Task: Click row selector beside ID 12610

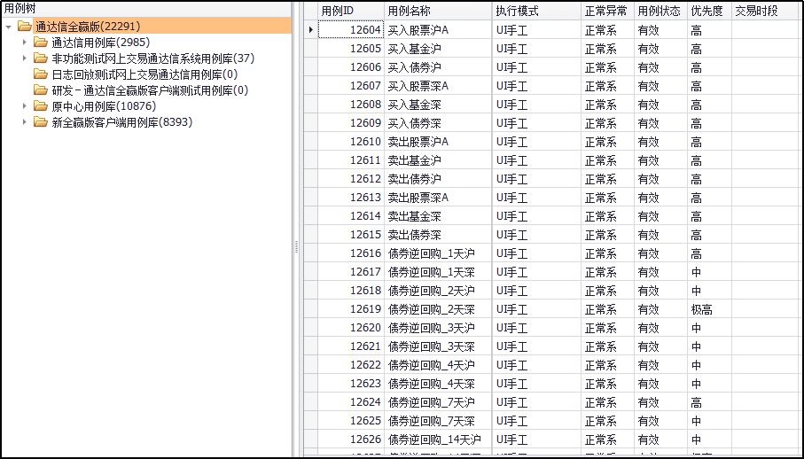Action: pos(311,142)
